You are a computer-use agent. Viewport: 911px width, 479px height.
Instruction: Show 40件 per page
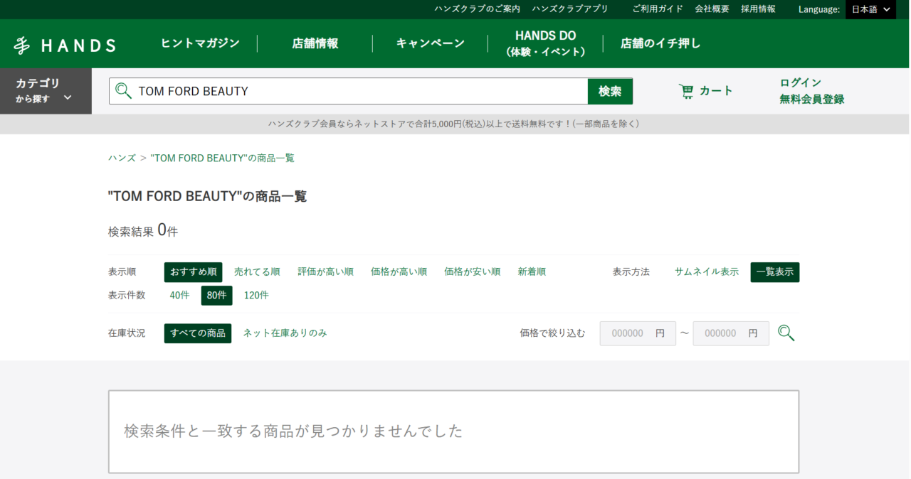click(x=179, y=296)
